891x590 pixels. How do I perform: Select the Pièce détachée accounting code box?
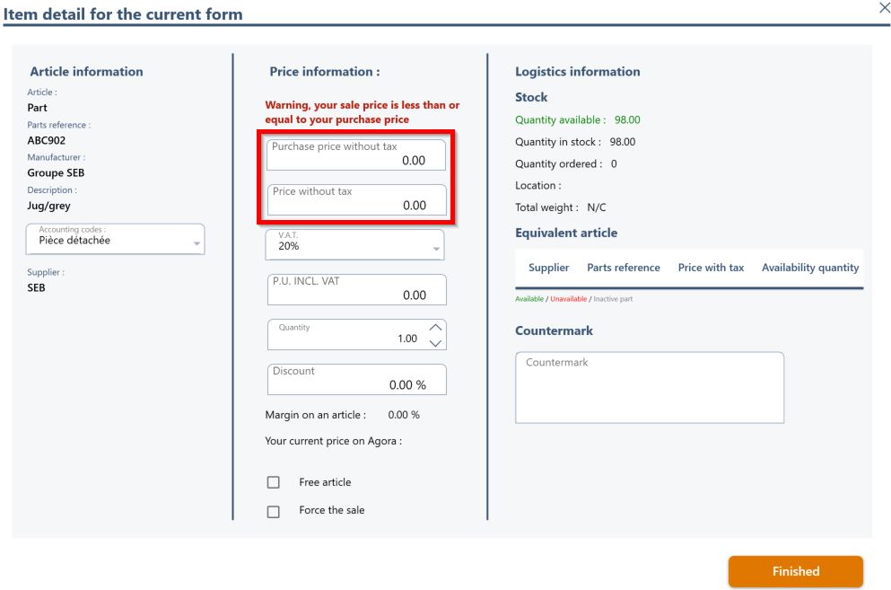click(x=115, y=239)
